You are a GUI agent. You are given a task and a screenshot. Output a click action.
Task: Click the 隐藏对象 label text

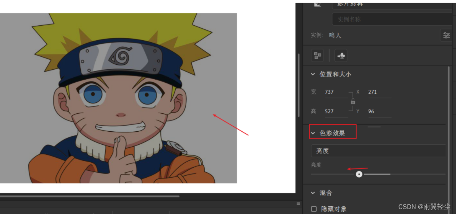click(334, 209)
